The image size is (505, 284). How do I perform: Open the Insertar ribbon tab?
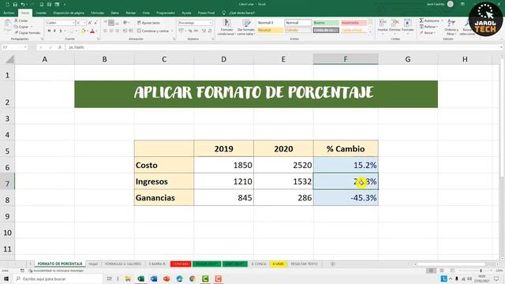pos(41,13)
